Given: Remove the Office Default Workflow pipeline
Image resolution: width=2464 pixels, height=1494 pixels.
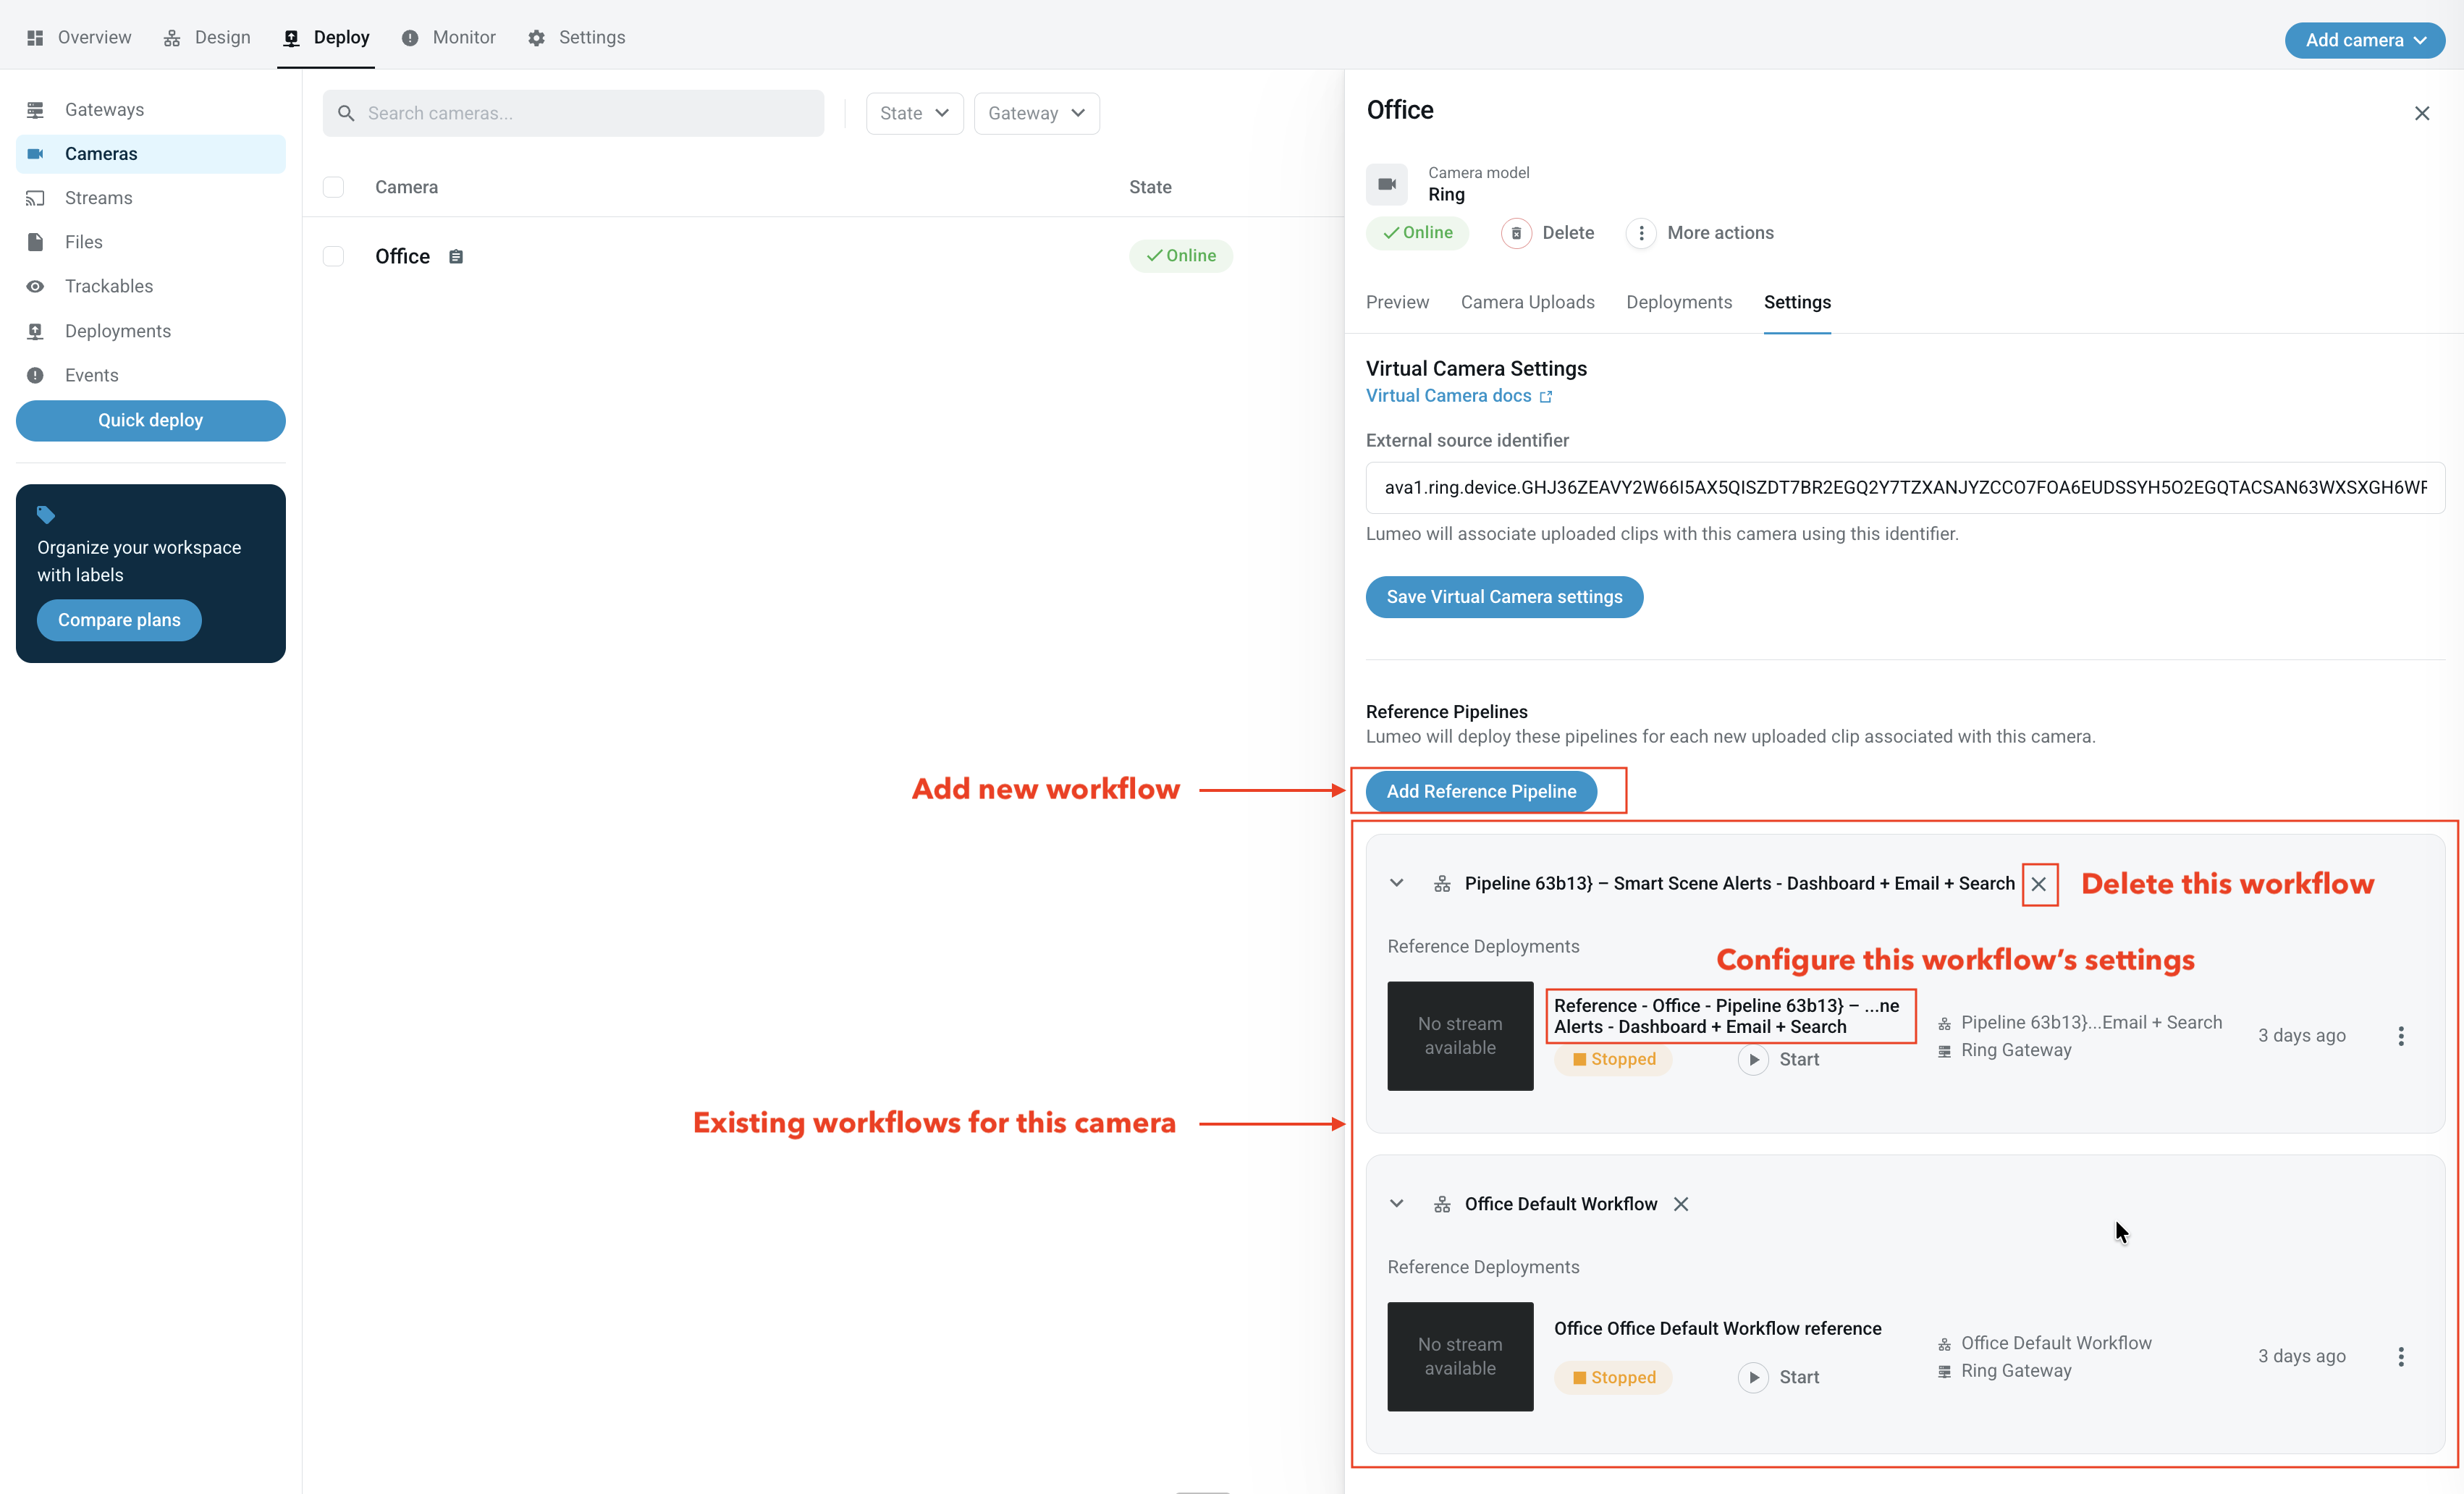Looking at the screenshot, I should point(1681,1204).
